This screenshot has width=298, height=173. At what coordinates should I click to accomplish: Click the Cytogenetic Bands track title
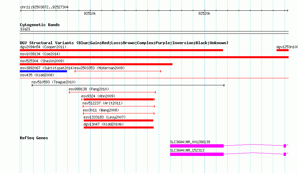40,25
